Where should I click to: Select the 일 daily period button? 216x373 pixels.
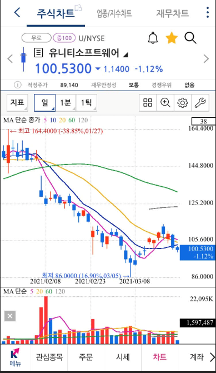(x=44, y=103)
